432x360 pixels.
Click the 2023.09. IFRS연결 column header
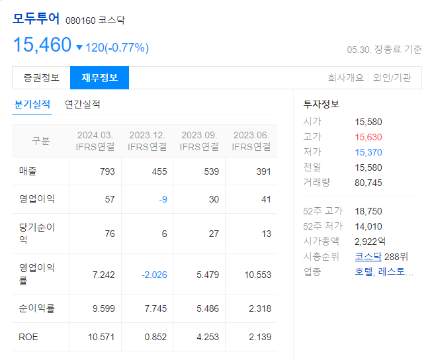[199, 141]
